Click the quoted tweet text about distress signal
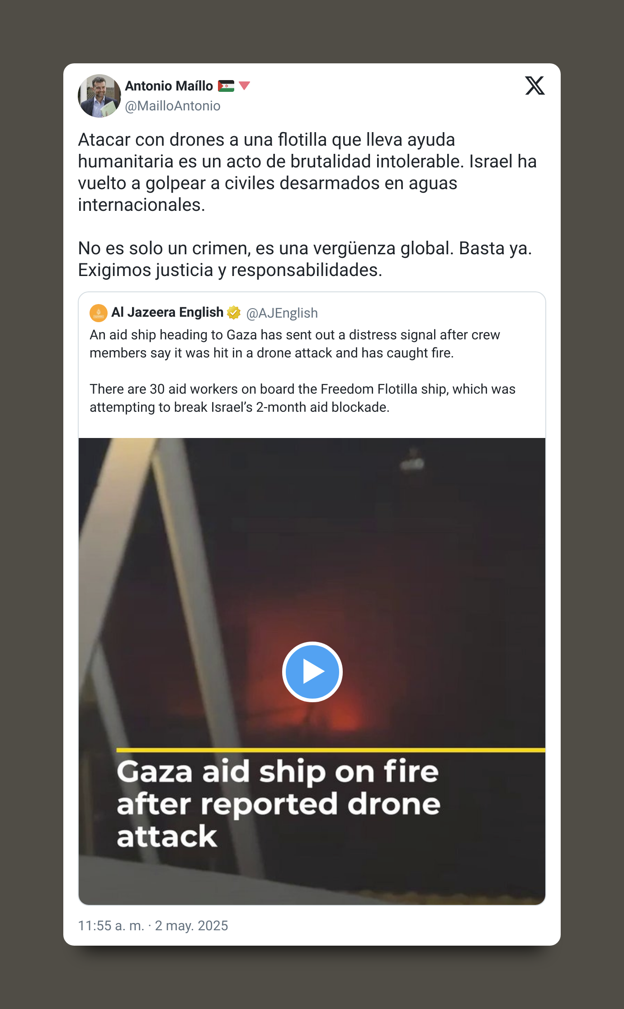 click(x=295, y=344)
